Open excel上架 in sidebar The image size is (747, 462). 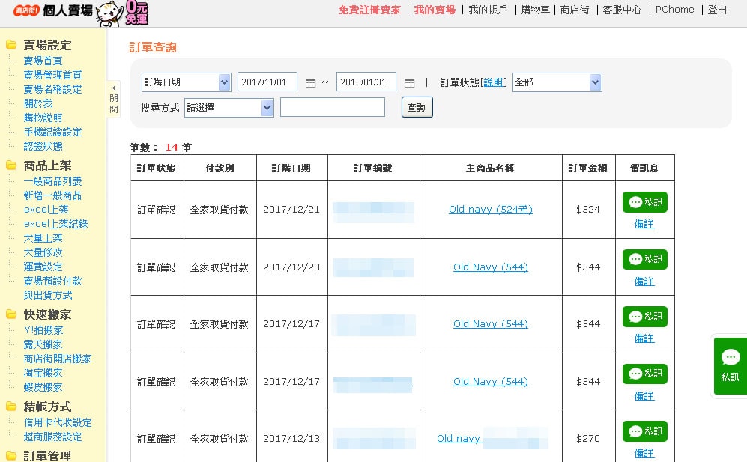[46, 210]
